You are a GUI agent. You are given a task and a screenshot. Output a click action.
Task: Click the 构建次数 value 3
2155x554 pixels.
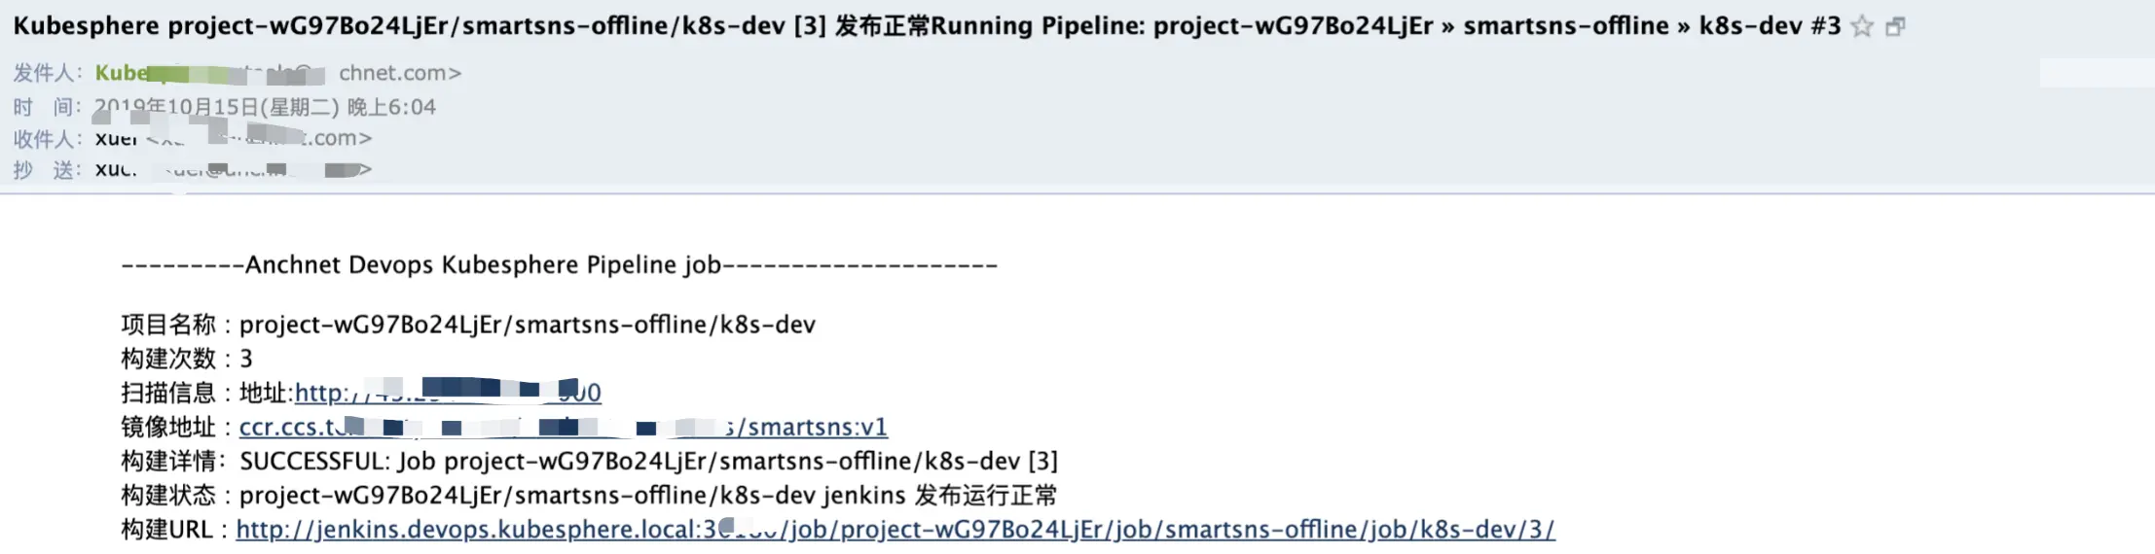246,359
